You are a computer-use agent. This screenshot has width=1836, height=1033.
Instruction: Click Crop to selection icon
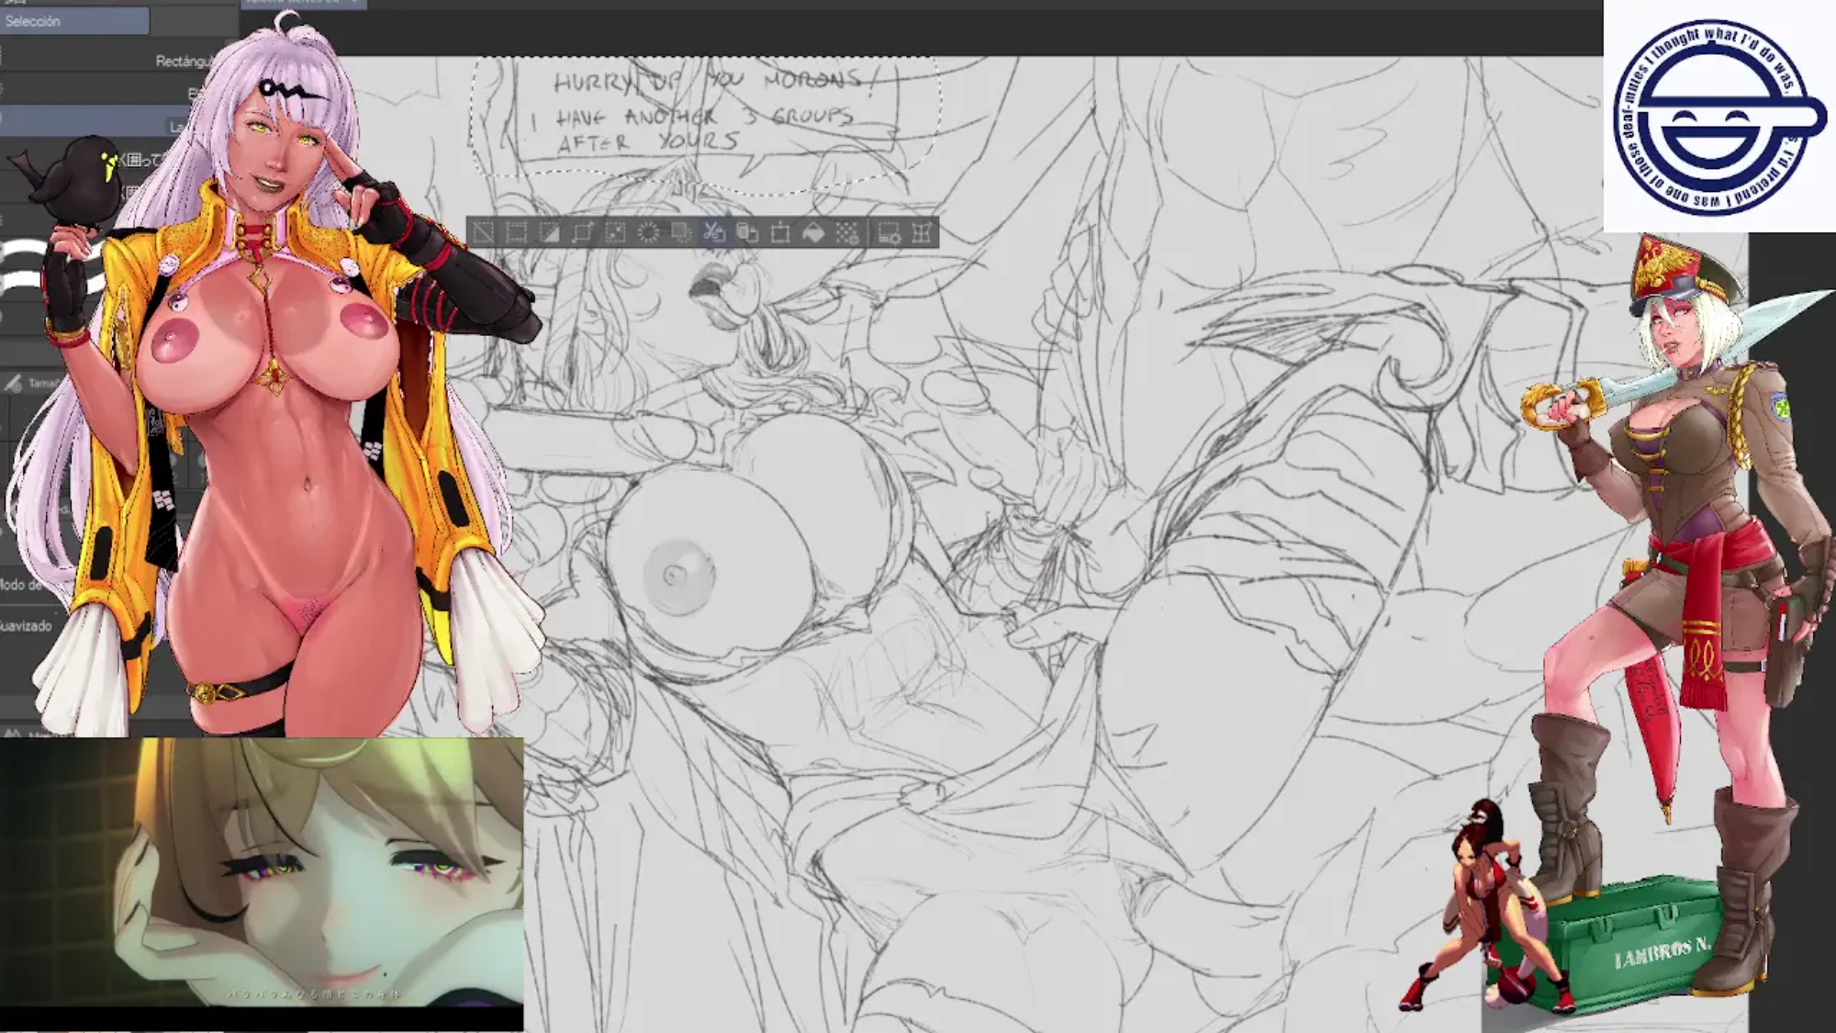point(516,233)
